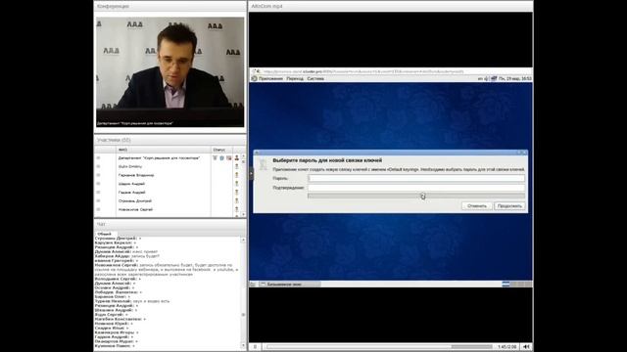Click chat message from 'Туркин Николай'
Screen dimensions: 627x352
pyautogui.click(x=132, y=301)
